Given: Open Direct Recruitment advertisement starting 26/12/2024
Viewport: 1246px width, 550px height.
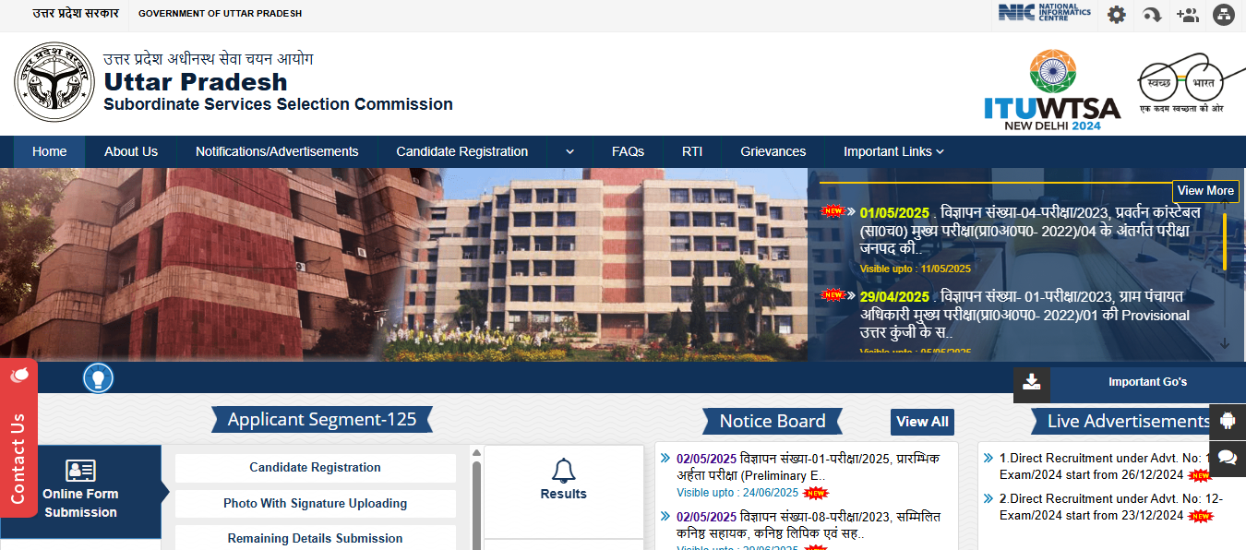Looking at the screenshot, I should pos(1104,466).
